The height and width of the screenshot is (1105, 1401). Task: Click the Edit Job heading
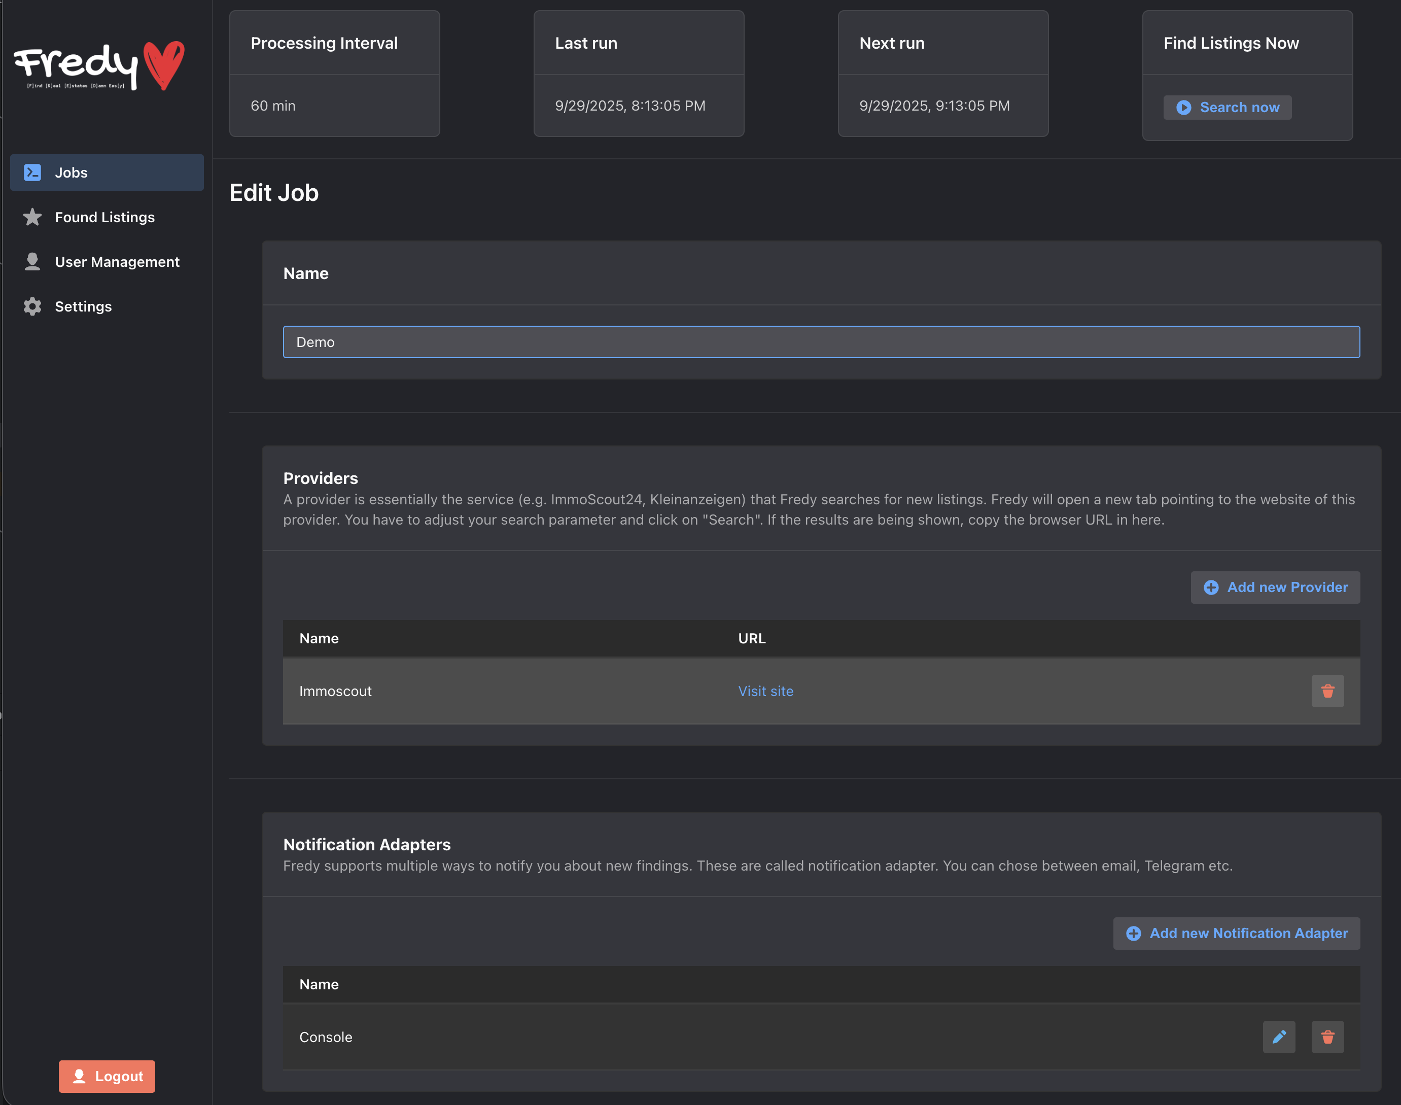click(x=274, y=193)
